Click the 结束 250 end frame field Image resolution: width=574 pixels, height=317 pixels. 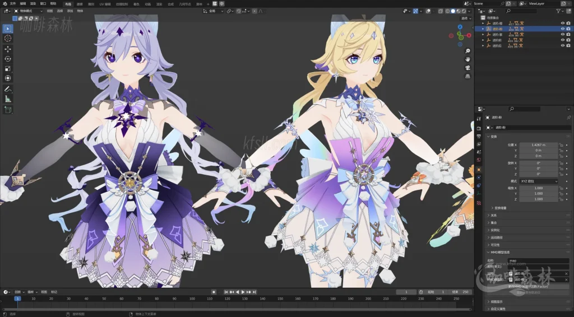click(461, 292)
